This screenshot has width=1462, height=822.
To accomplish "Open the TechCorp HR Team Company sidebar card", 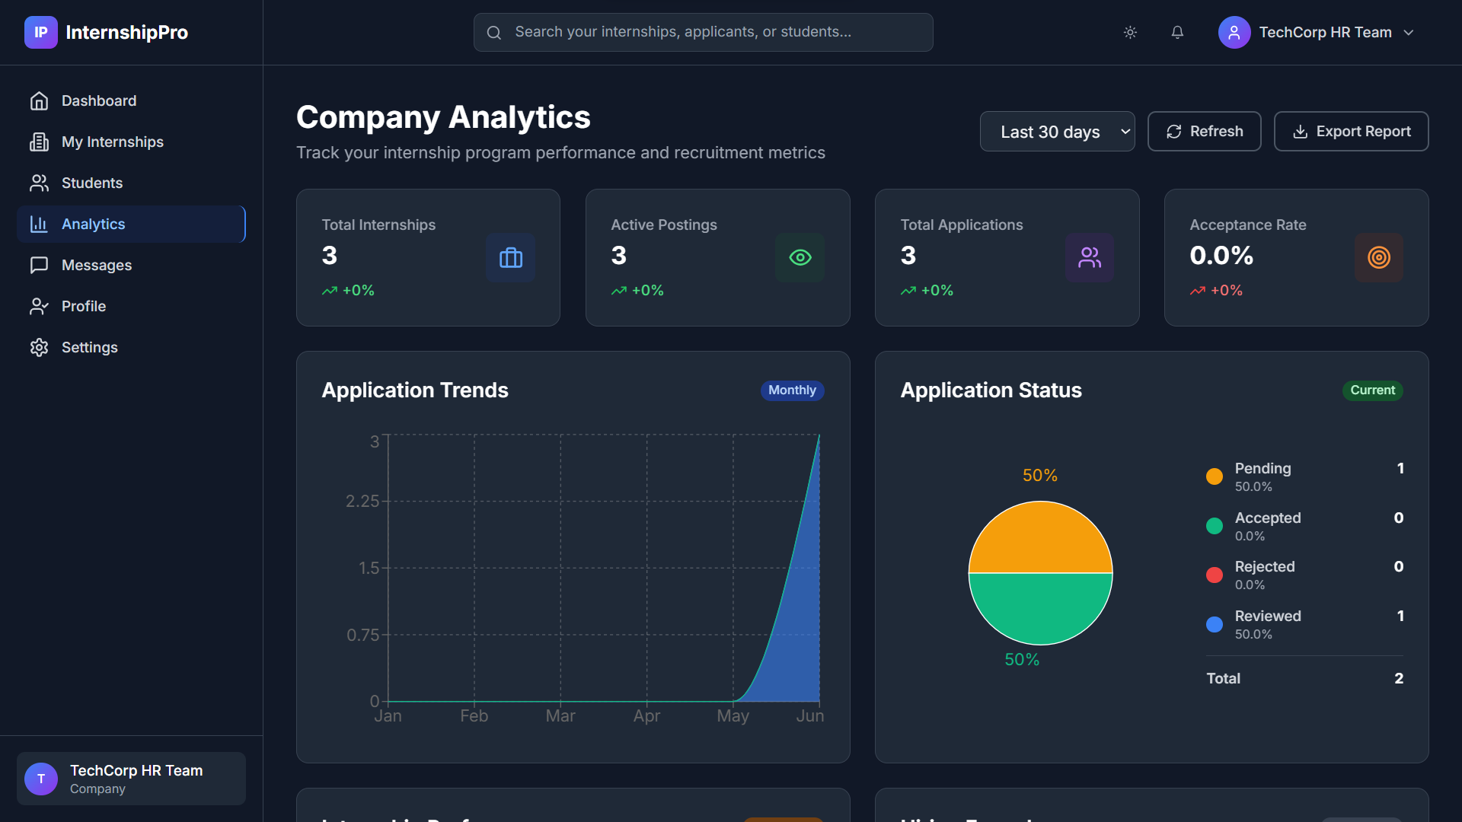I will point(131,779).
